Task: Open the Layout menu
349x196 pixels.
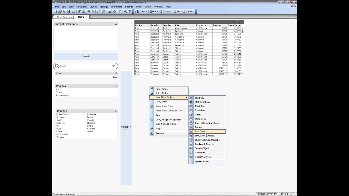Action: (93, 7)
